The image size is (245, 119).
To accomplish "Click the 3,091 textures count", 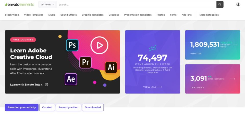I will coord(199,78).
